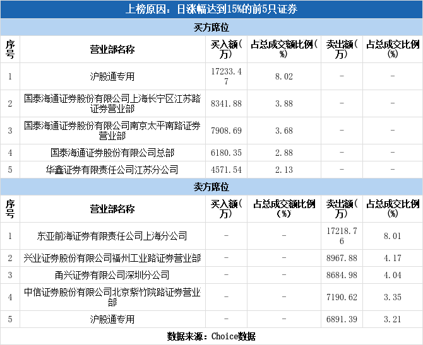This screenshot has height=345, width=423.
Task: Click buy amount 17233.47 cell
Action: [226, 76]
